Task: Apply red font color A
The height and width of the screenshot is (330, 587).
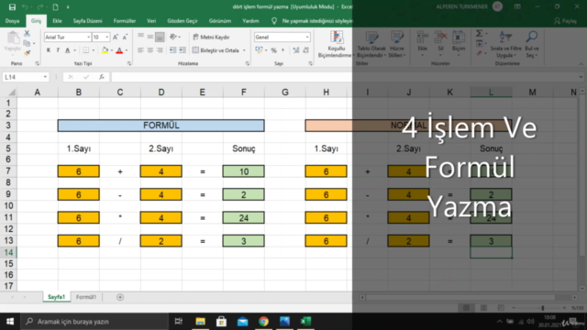Action: click(x=119, y=50)
